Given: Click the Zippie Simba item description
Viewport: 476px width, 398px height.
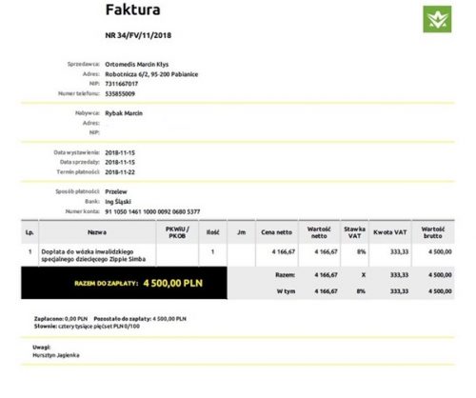Looking at the screenshot, I should (x=93, y=255).
